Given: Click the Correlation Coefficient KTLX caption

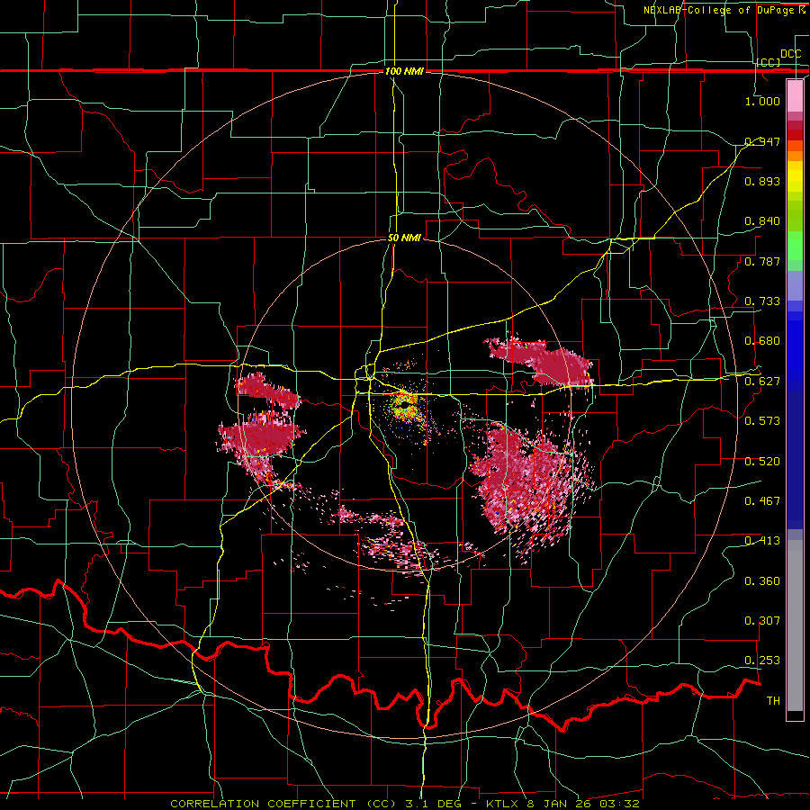Looking at the screenshot, I should coord(405,804).
